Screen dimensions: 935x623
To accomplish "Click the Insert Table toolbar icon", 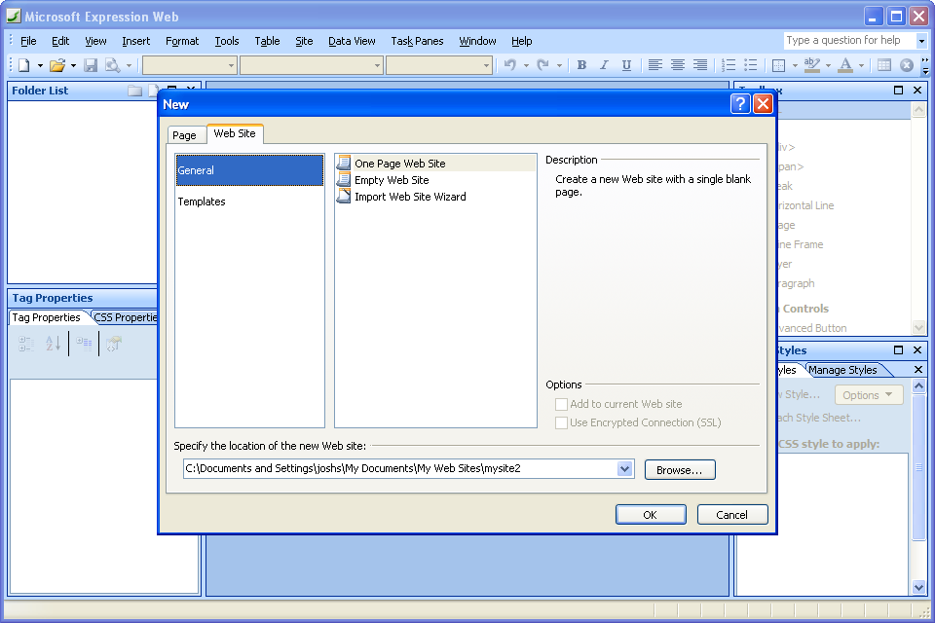I will [884, 65].
